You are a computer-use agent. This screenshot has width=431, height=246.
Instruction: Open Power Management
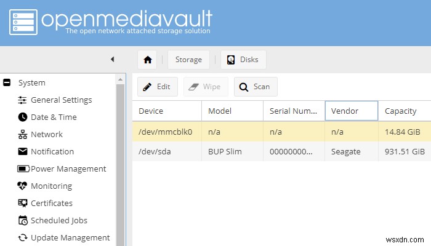pyautogui.click(x=68, y=169)
